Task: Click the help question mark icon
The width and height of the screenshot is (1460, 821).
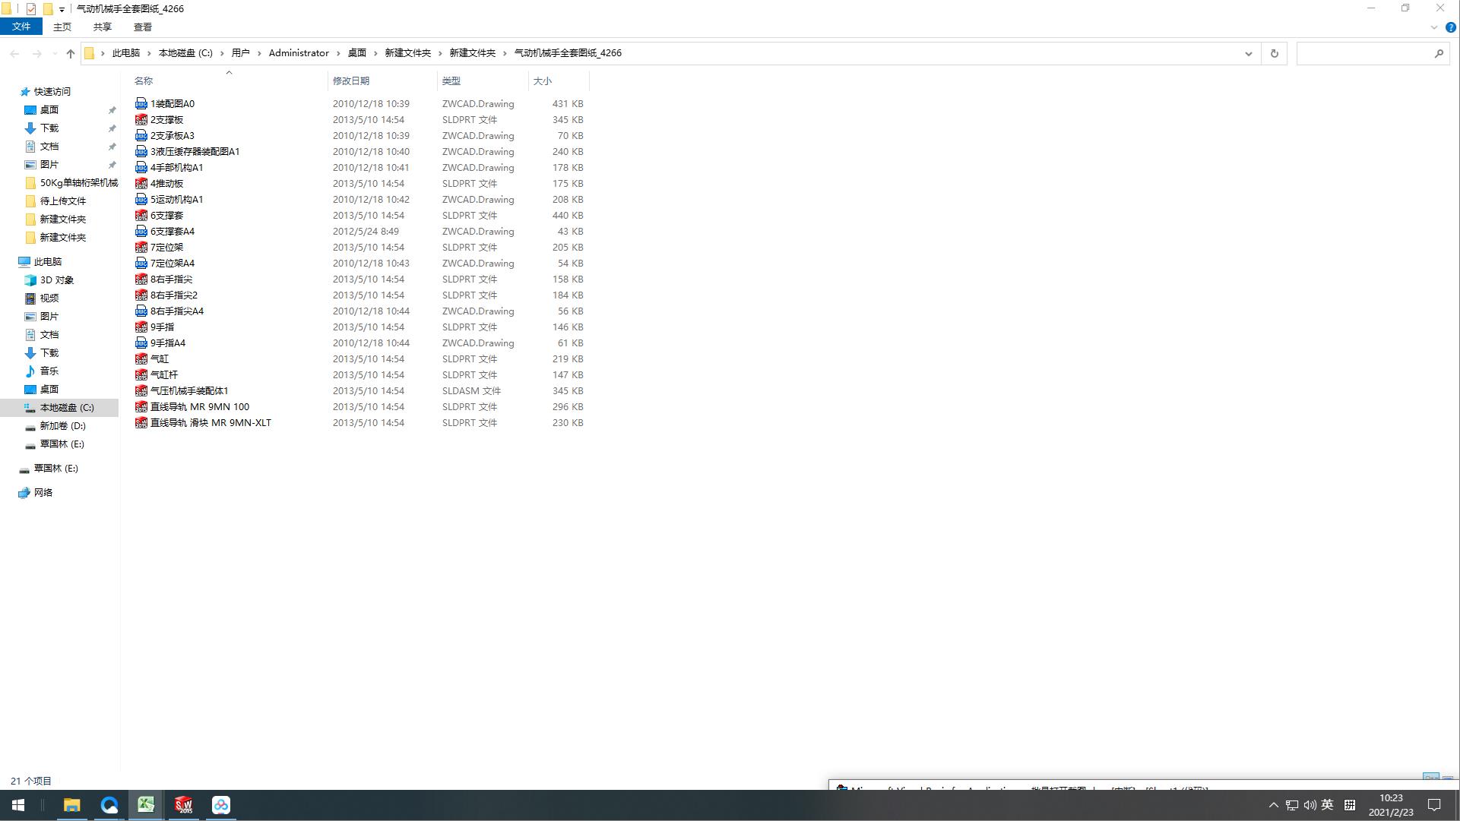Action: pos(1450,27)
